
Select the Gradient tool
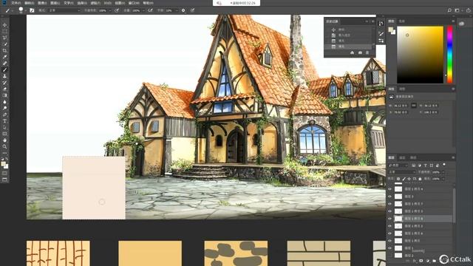pos(4,95)
